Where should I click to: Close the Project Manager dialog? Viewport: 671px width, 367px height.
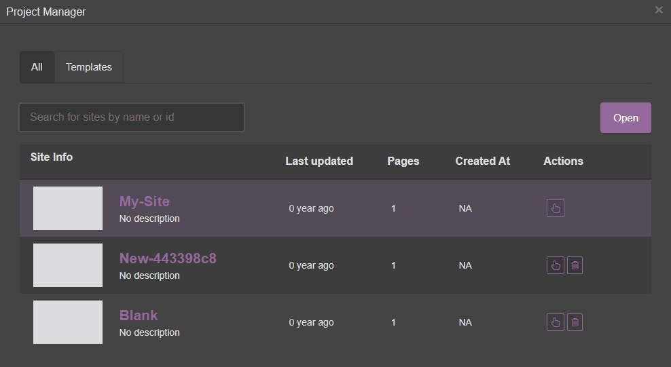click(x=658, y=10)
